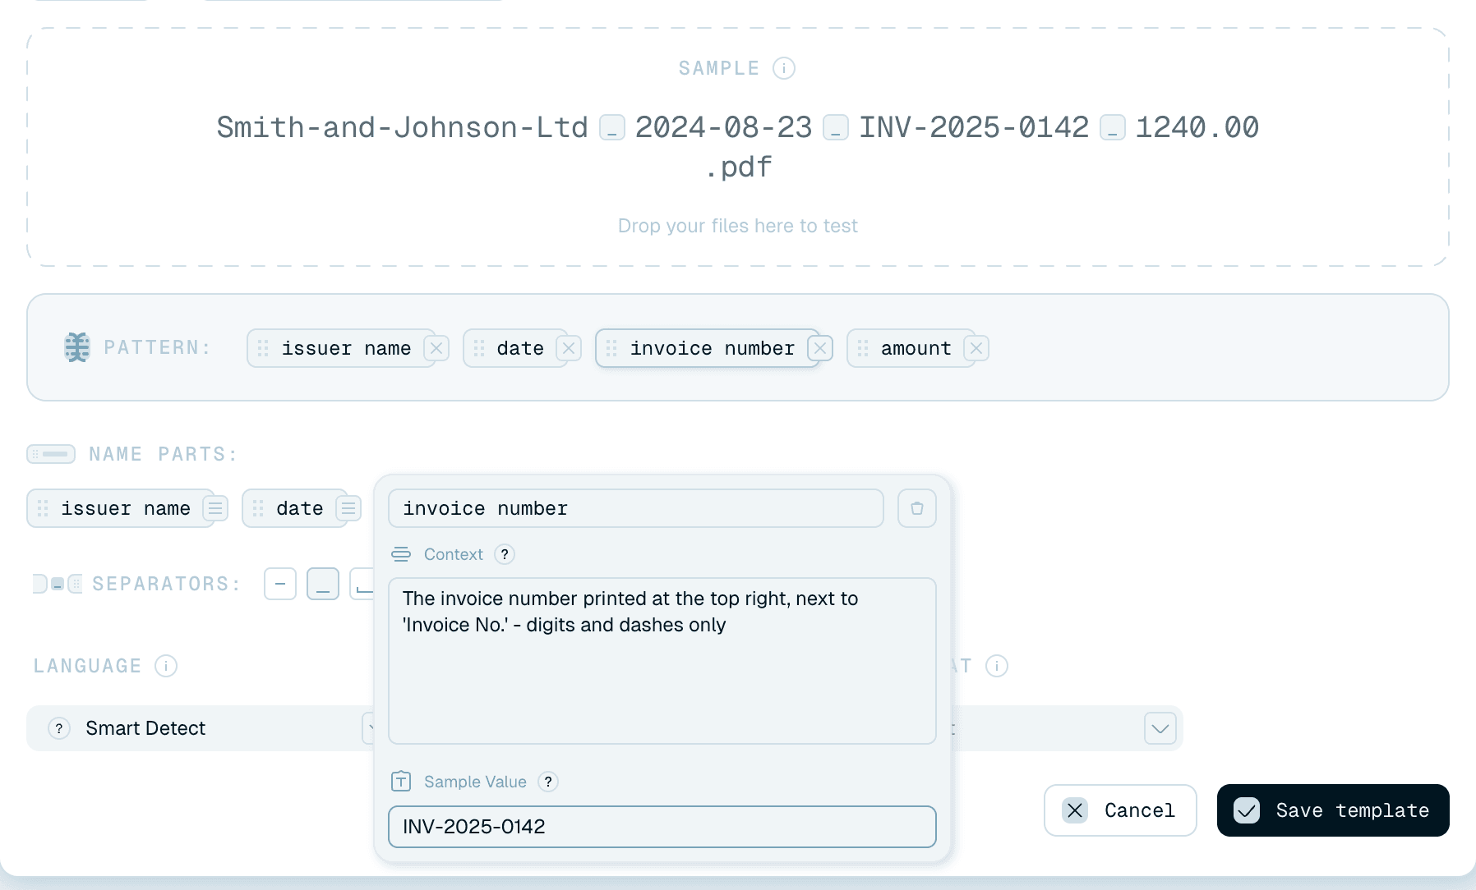
Task: Choose the hyphen separator
Action: [x=280, y=584]
